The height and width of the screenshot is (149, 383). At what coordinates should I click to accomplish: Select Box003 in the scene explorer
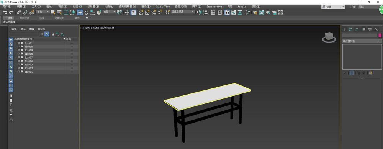29,65
